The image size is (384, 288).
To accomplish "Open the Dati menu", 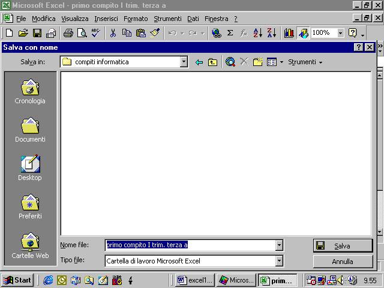I will coord(193,19).
